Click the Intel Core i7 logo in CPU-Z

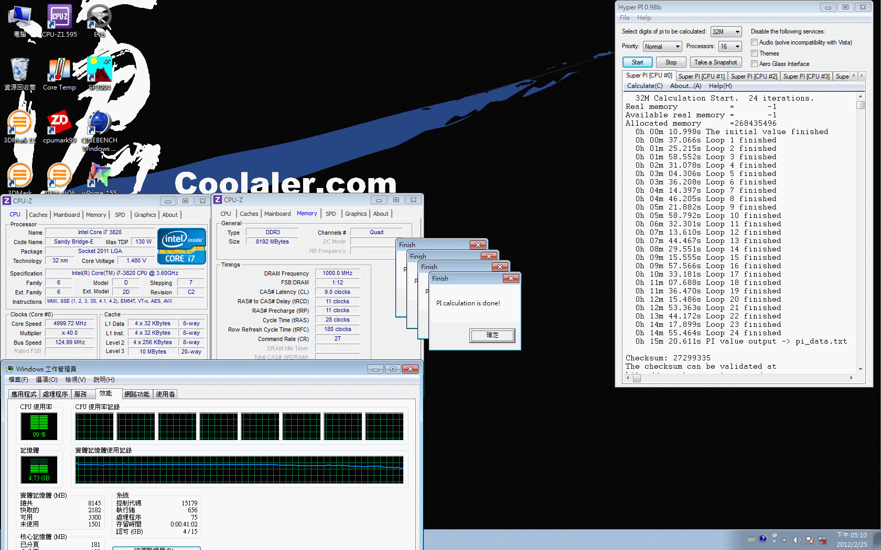coord(181,246)
